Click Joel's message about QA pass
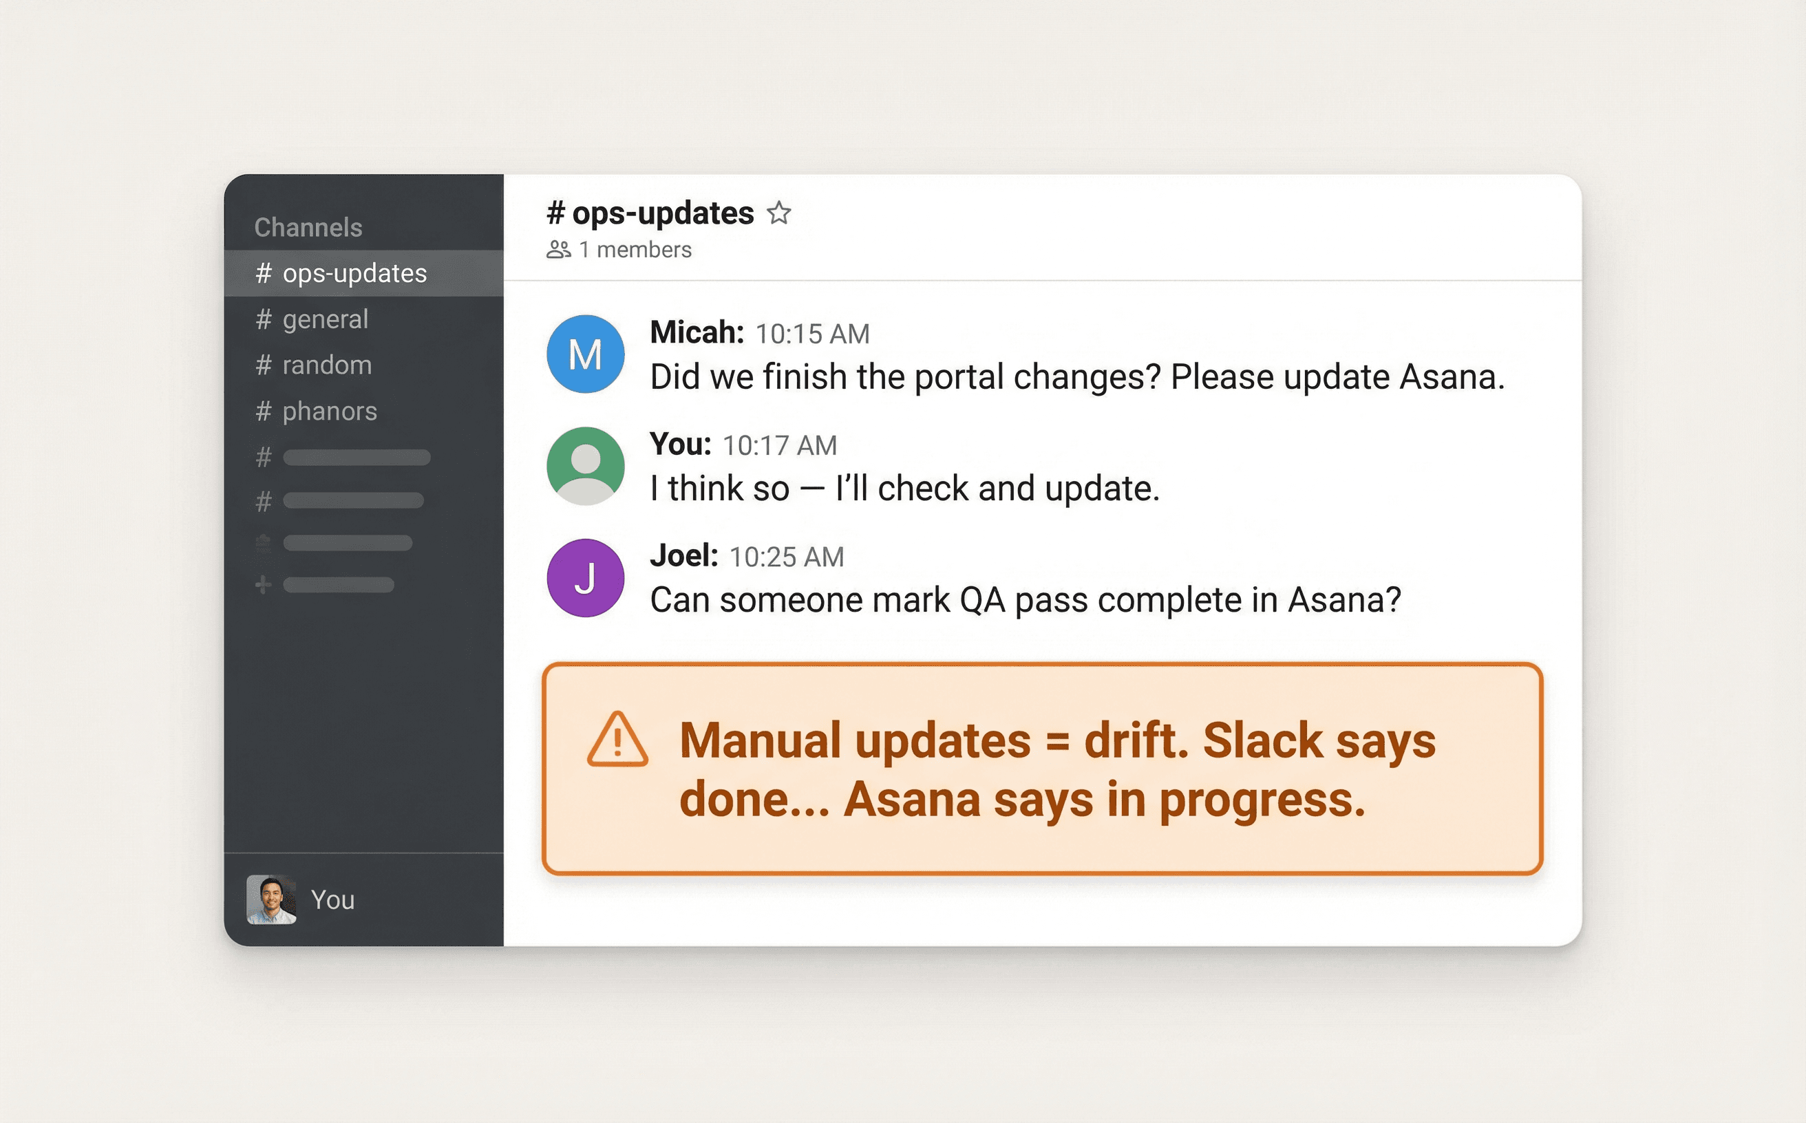The image size is (1806, 1123). 1026,599
